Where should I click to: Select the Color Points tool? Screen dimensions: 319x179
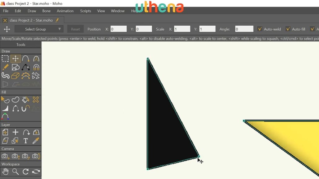[x=5, y=117]
